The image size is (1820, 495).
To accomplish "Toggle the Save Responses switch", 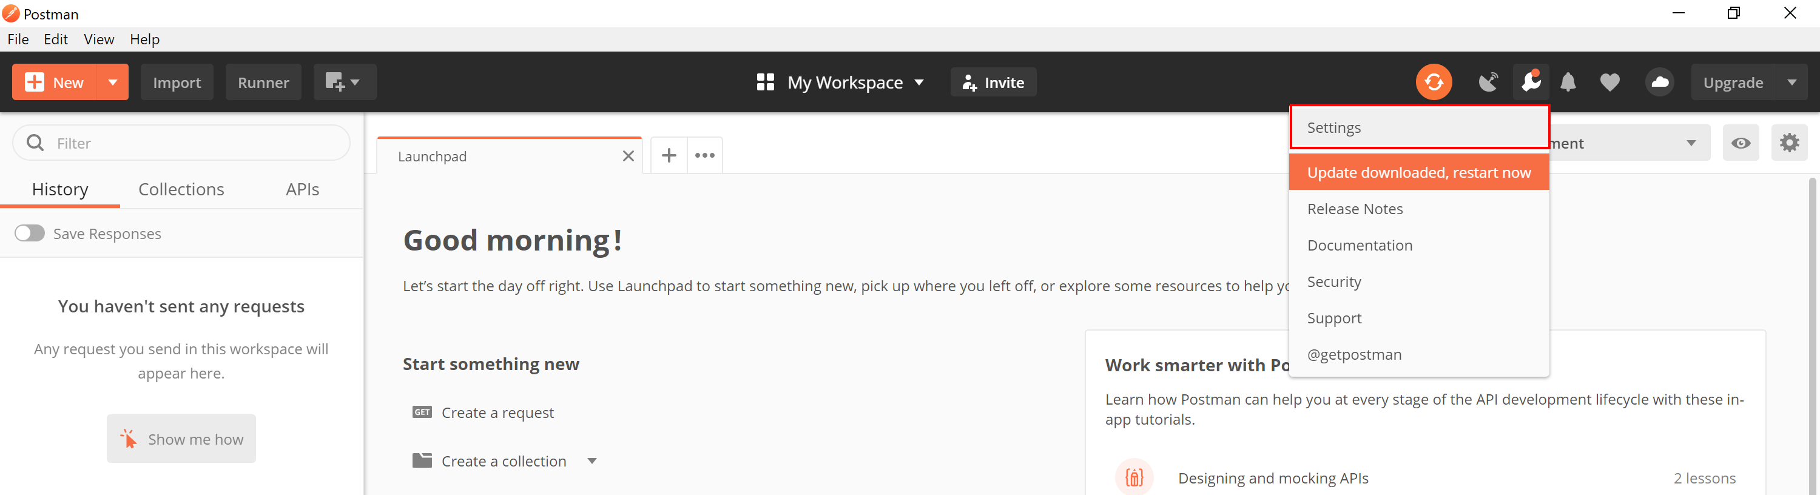I will pos(30,234).
